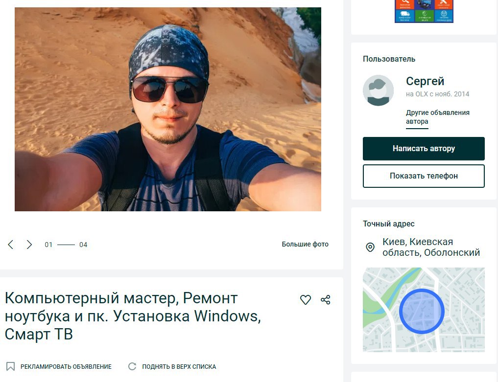Screen dimensions: 498x382
Task: Click the Написать автору button
Action: tap(424, 149)
